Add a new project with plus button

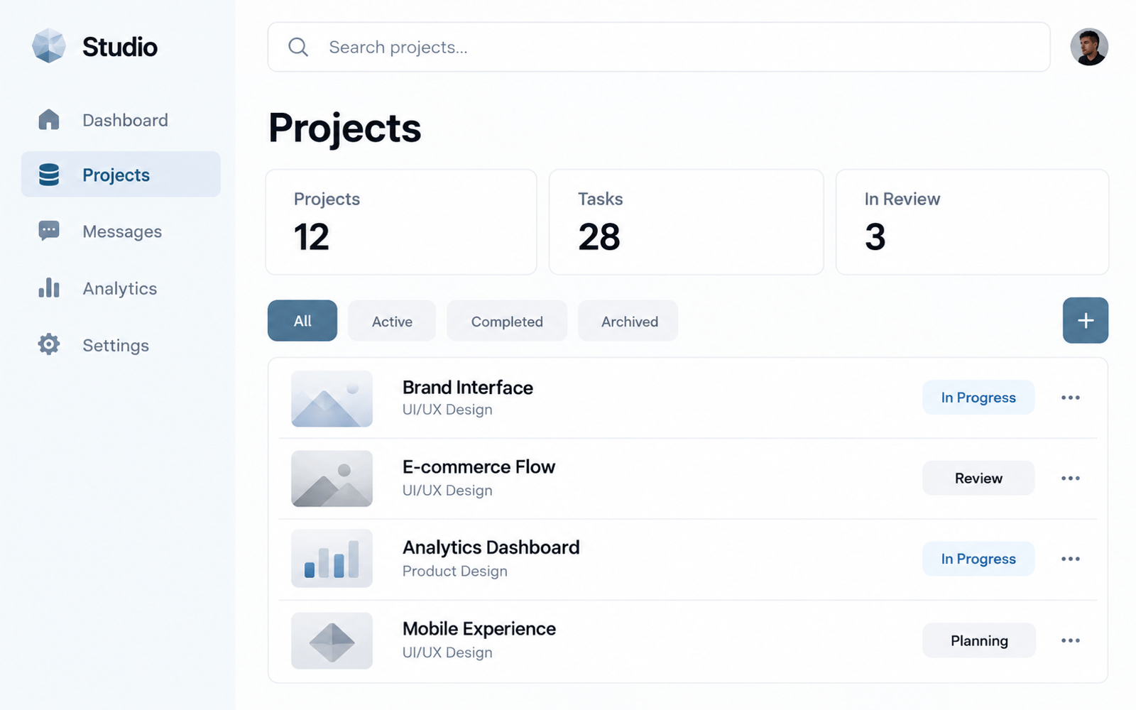coord(1086,320)
